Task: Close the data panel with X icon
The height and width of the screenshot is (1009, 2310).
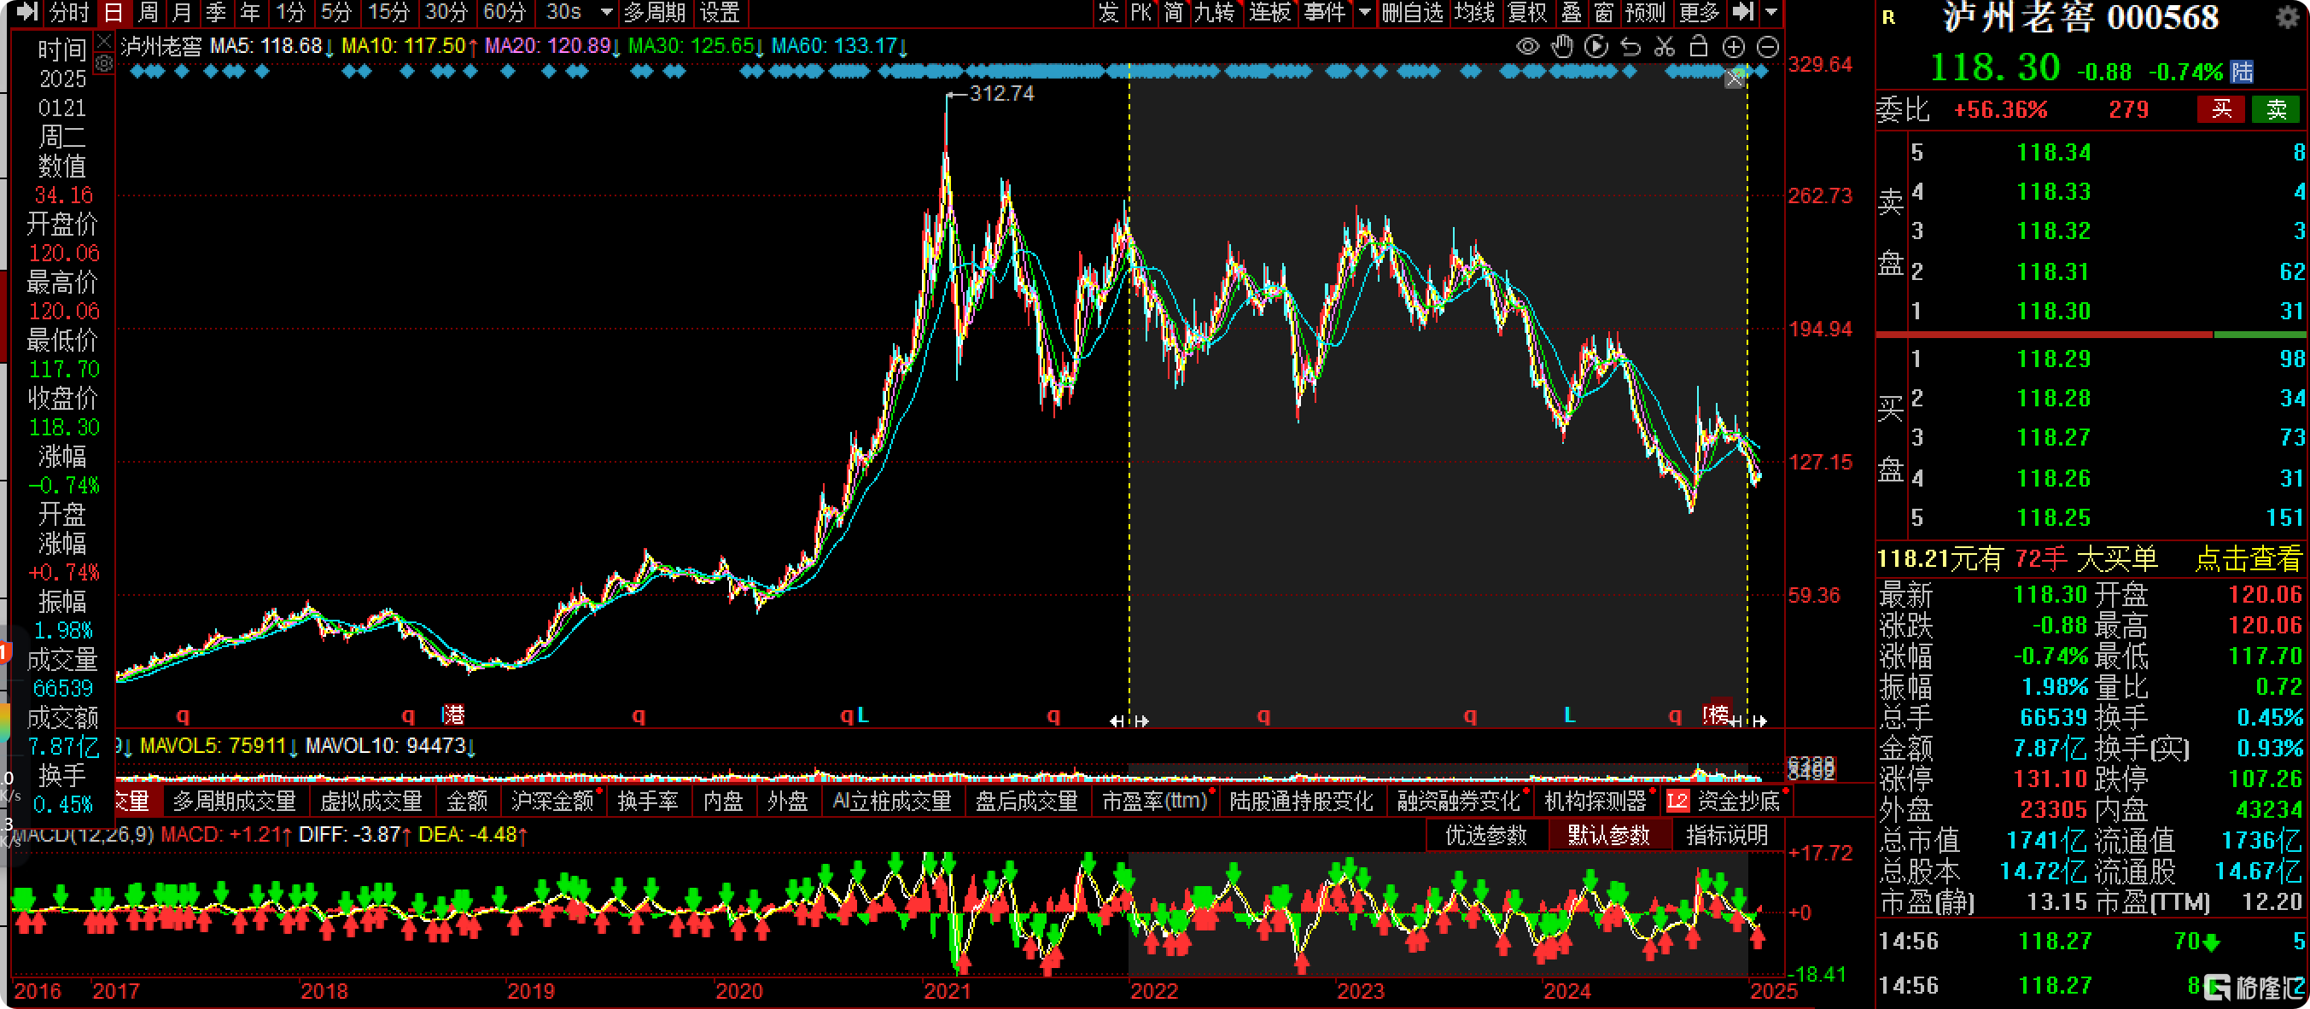Action: coord(104,41)
